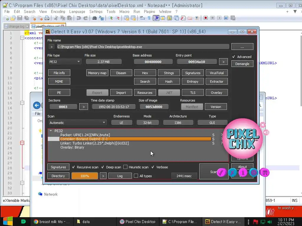Click the back arrow in Explorer window

(x=37, y=105)
